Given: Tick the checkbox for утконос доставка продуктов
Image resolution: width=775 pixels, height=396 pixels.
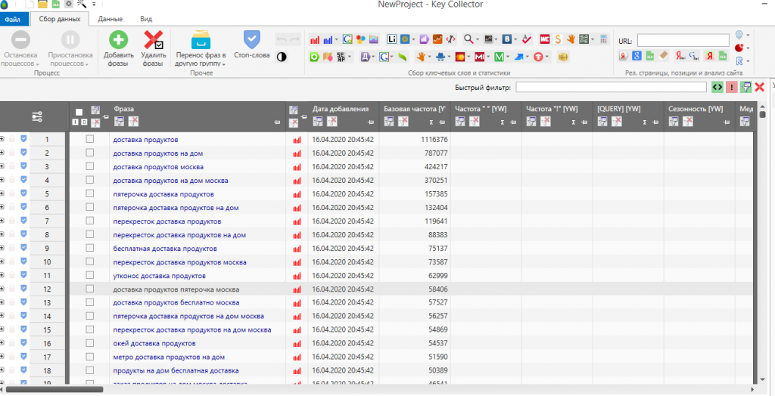Looking at the screenshot, I should (x=90, y=276).
